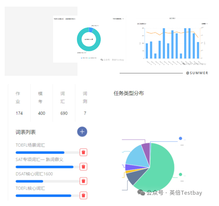Click the + button to add a word list

pos(82,132)
